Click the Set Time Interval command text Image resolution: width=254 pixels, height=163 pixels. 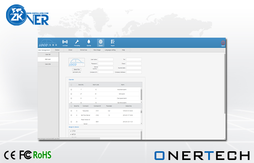[86, 115]
